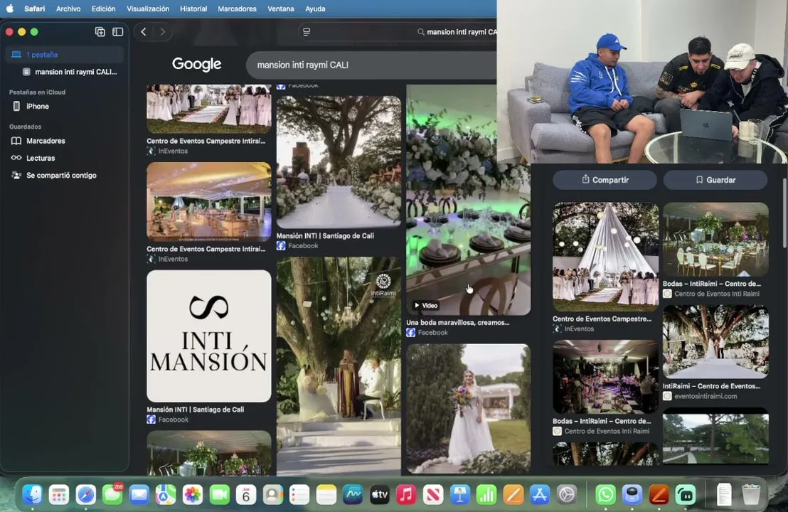Viewport: 788px width, 512px height.
Task: Hide the Safari sidebar with sidebar icon
Action: pyautogui.click(x=117, y=32)
